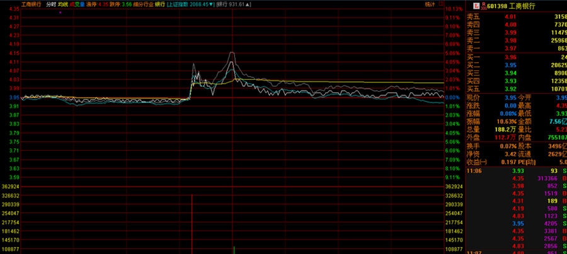Select the 买四 bid row at 3.93
Image resolution: width=567 pixels, height=254 pixels.
tap(517, 81)
